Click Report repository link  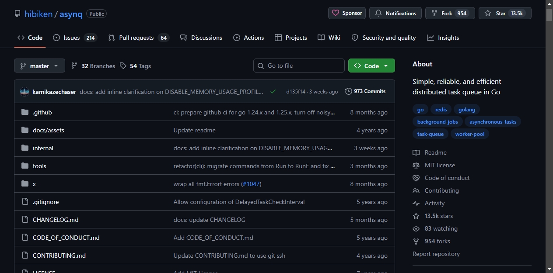[x=436, y=254]
